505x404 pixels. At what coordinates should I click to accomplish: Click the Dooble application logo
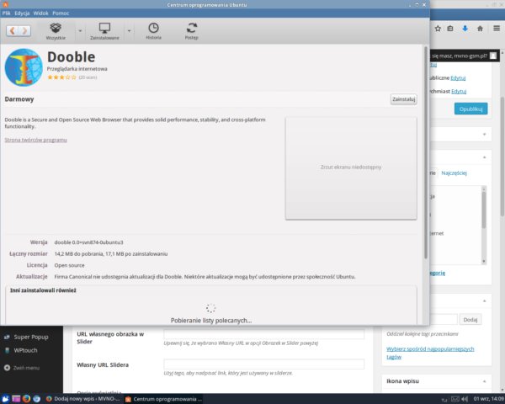24,67
